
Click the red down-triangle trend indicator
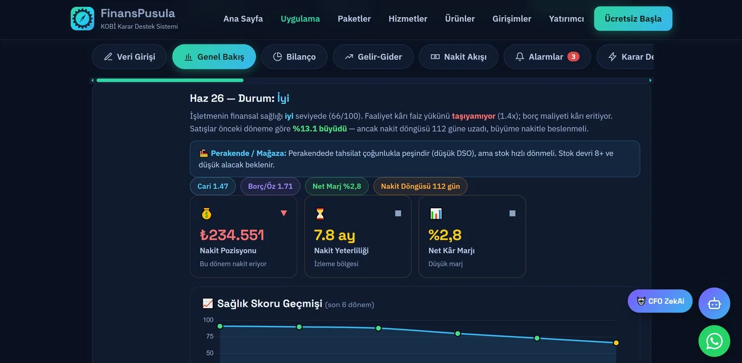[284, 213]
